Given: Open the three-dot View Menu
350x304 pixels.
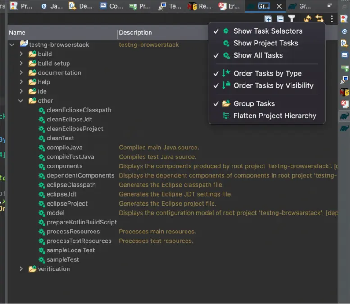Looking at the screenshot, I should point(332,19).
